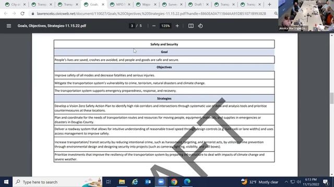
Task: Click the taskbar search box
Action: [x=57, y=182]
